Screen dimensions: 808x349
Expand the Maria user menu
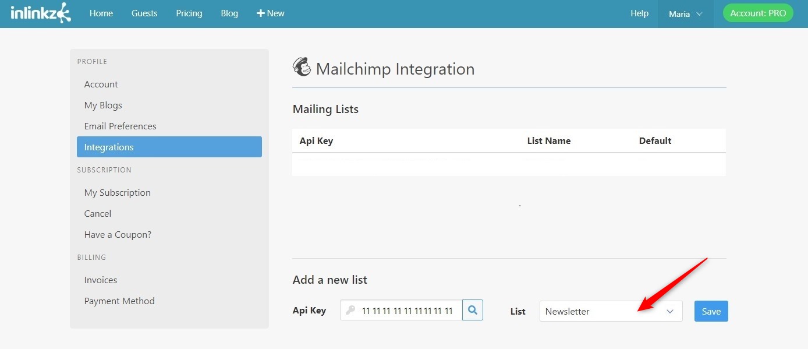tap(685, 14)
